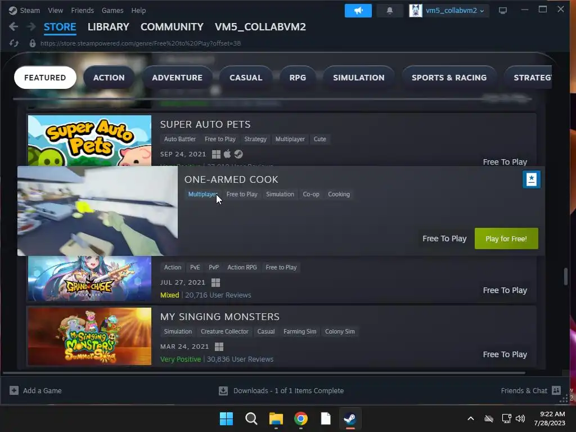This screenshot has height=432, width=576.
Task: Select the RPG category pill
Action: click(x=298, y=78)
